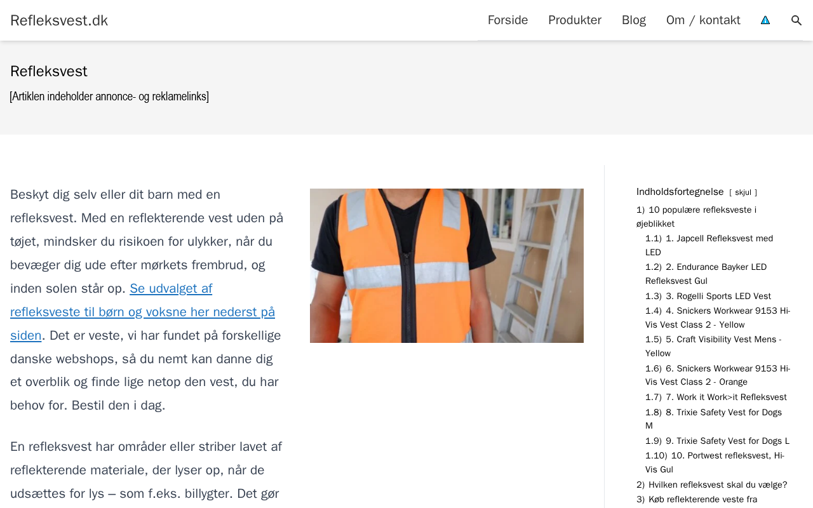This screenshot has height=508, width=813.
Task: Click the blue warning triangle icon
Action: [765, 20]
